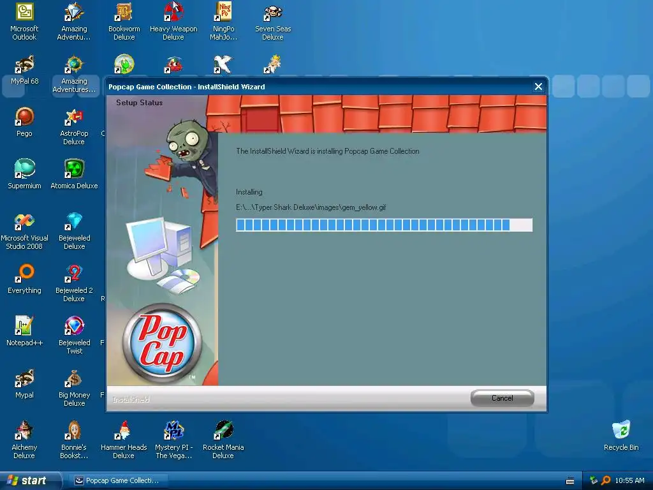Click the Heavy Weapon Deluxe icon
The width and height of the screenshot is (653, 490).
click(x=173, y=21)
